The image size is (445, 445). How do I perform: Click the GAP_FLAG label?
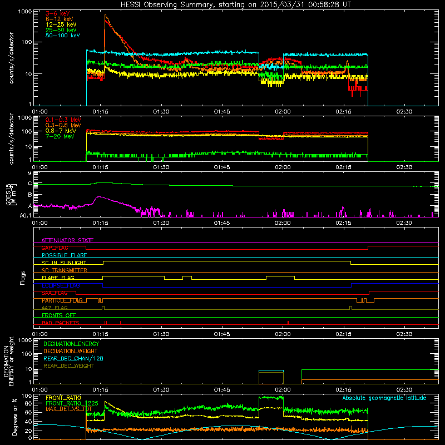55,248
